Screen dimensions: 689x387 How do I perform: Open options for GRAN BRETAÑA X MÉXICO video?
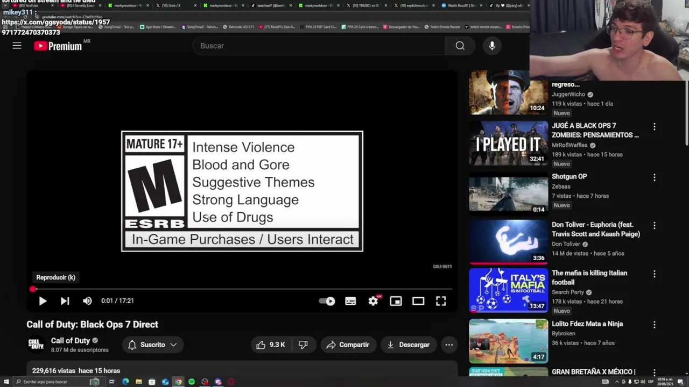pyautogui.click(x=655, y=372)
